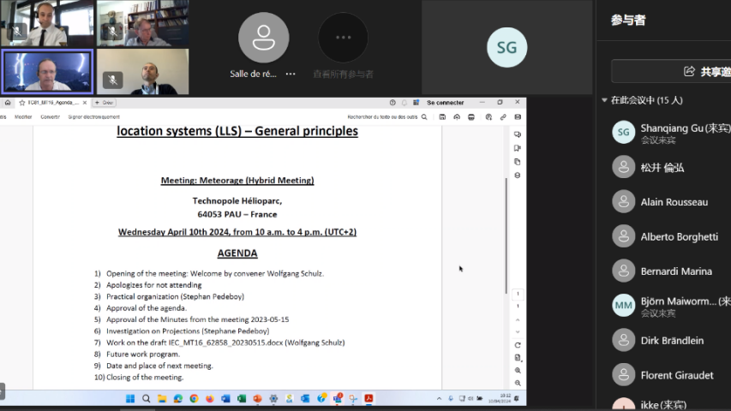Open the page thumbnails panel icon
731x411 pixels.
pyautogui.click(x=518, y=162)
